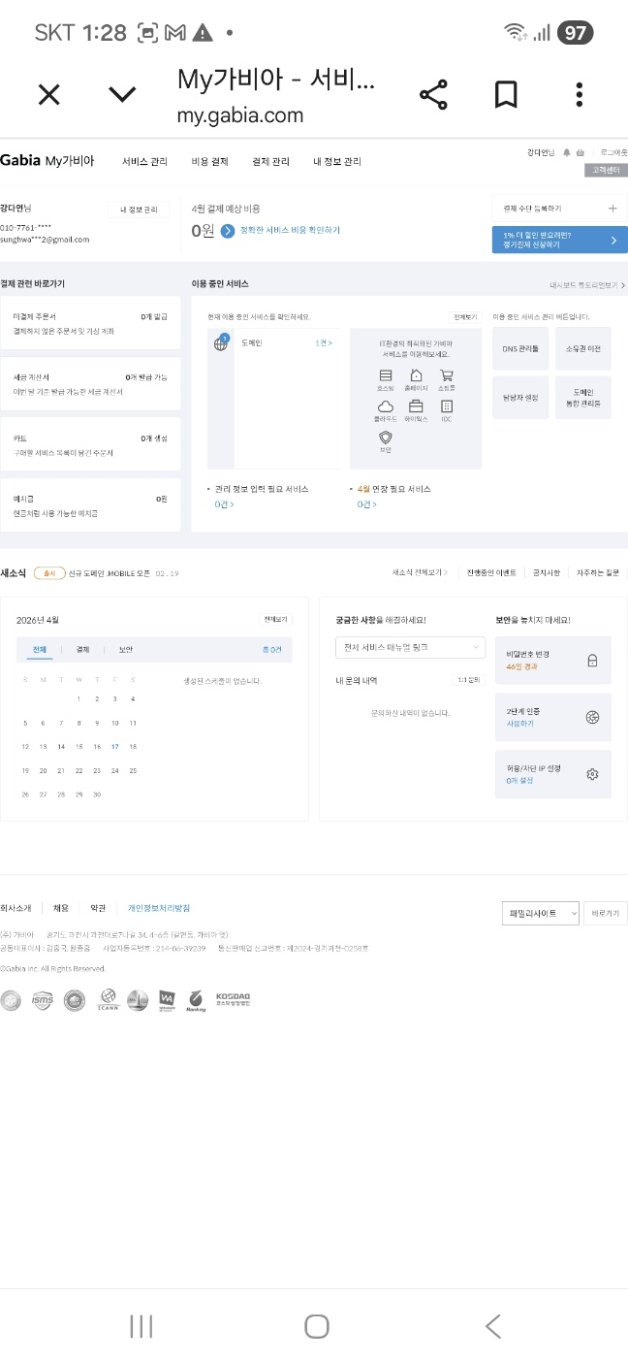The width and height of the screenshot is (628, 1362).
Task: Open the 예치금 card
Action: [x=90, y=504]
